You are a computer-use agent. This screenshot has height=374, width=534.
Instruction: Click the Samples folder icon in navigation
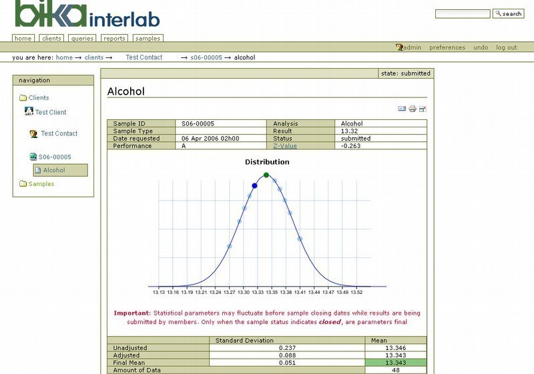(23, 184)
